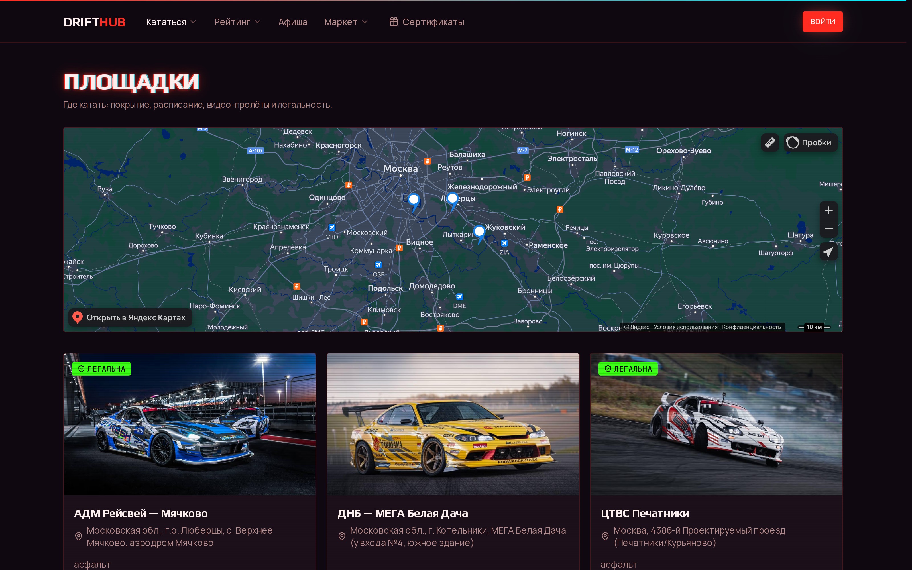
Task: Click the toll marker near Электроугли
Action: point(527,178)
